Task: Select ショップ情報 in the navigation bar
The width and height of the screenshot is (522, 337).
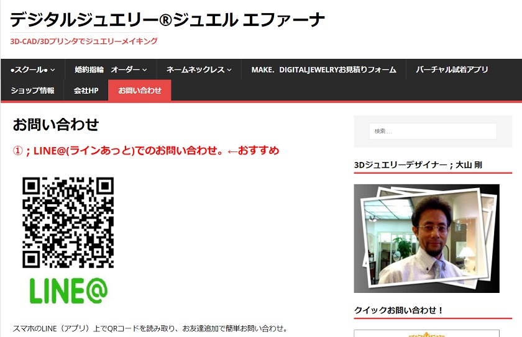Action: (x=32, y=91)
